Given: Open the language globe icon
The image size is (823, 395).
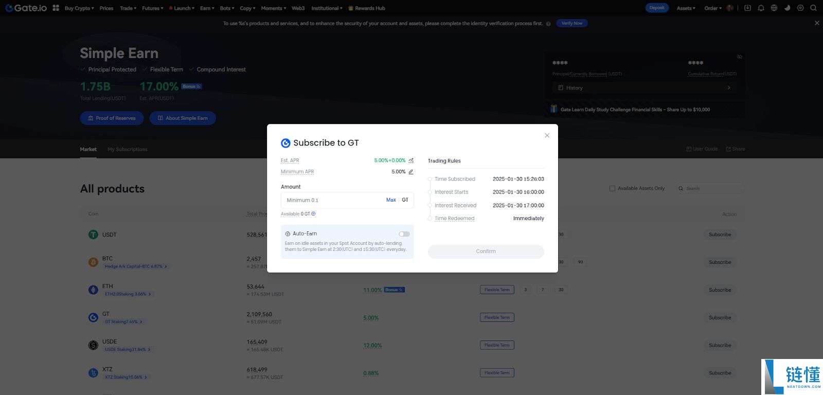Looking at the screenshot, I should tap(774, 8).
